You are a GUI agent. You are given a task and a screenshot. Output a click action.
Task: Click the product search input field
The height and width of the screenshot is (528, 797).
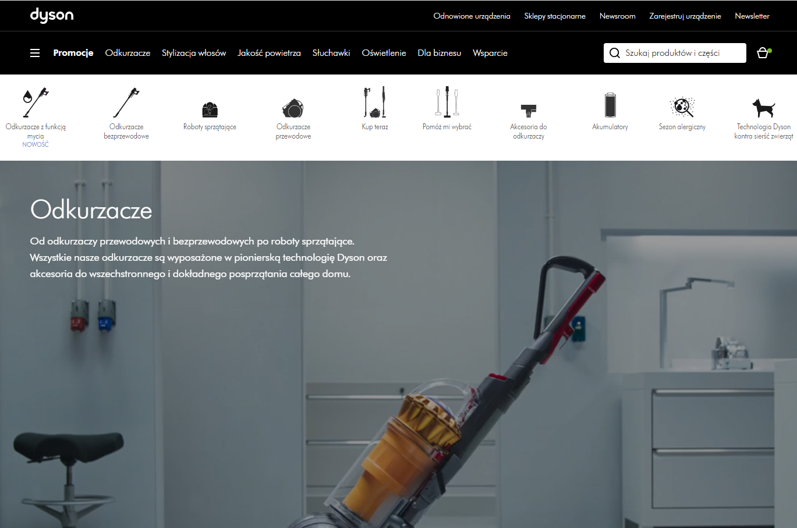[675, 53]
